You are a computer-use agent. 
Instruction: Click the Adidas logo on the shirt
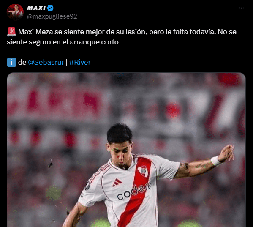point(117,183)
